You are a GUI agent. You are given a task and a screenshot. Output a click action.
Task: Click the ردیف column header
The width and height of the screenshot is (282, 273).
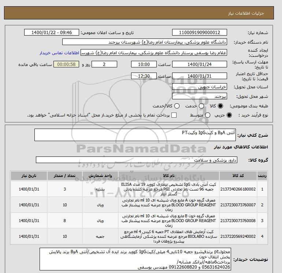(262, 176)
